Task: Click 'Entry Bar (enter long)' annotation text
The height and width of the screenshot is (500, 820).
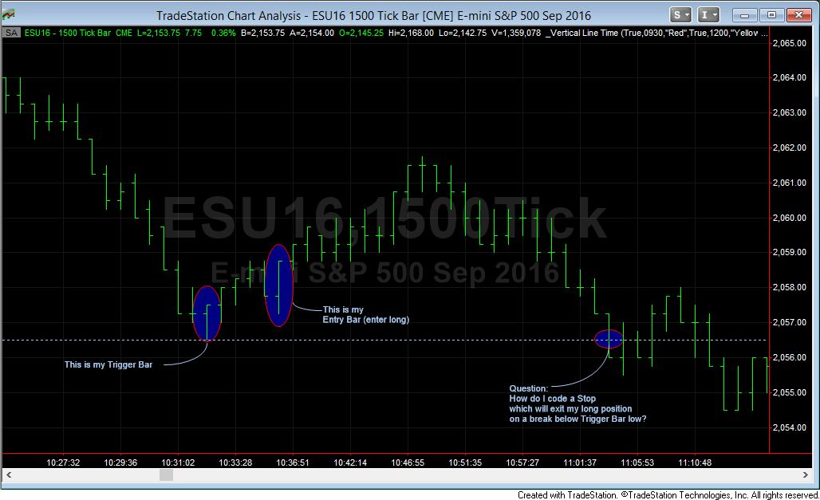Action: [x=366, y=320]
